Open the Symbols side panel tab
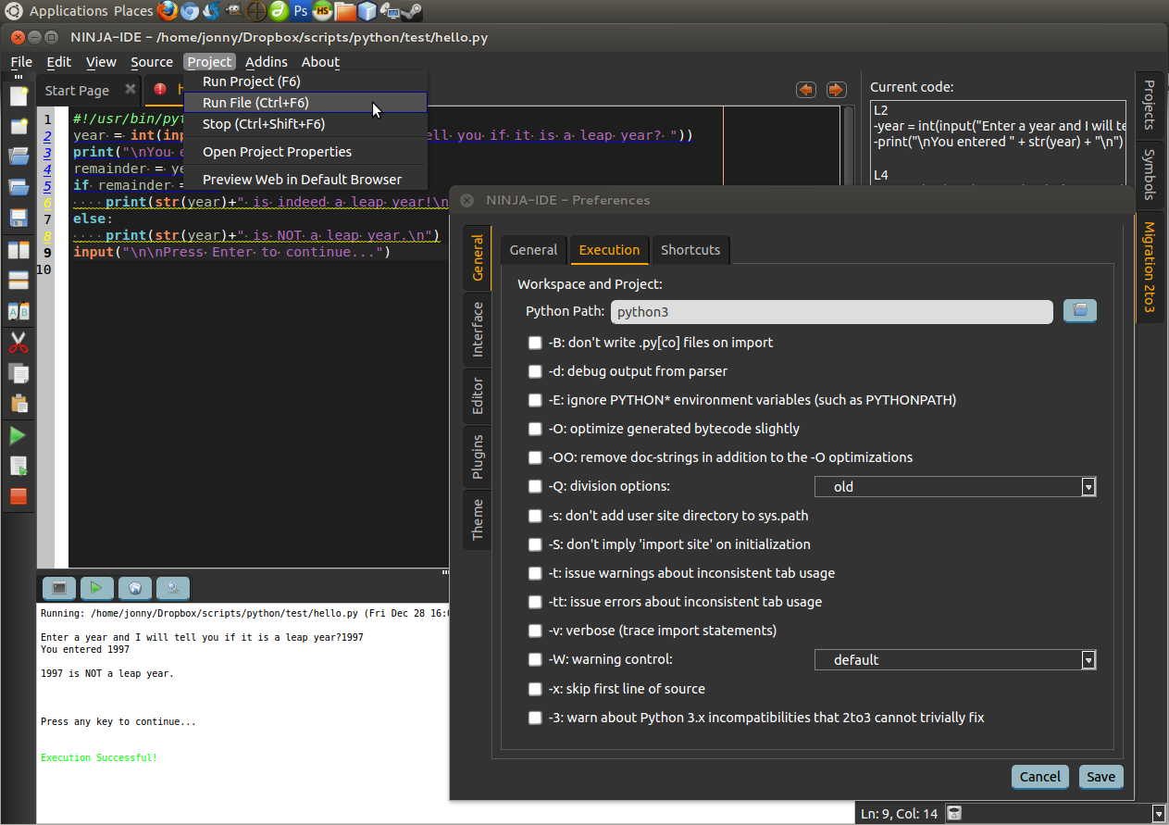1169x825 pixels. pos(1150,174)
